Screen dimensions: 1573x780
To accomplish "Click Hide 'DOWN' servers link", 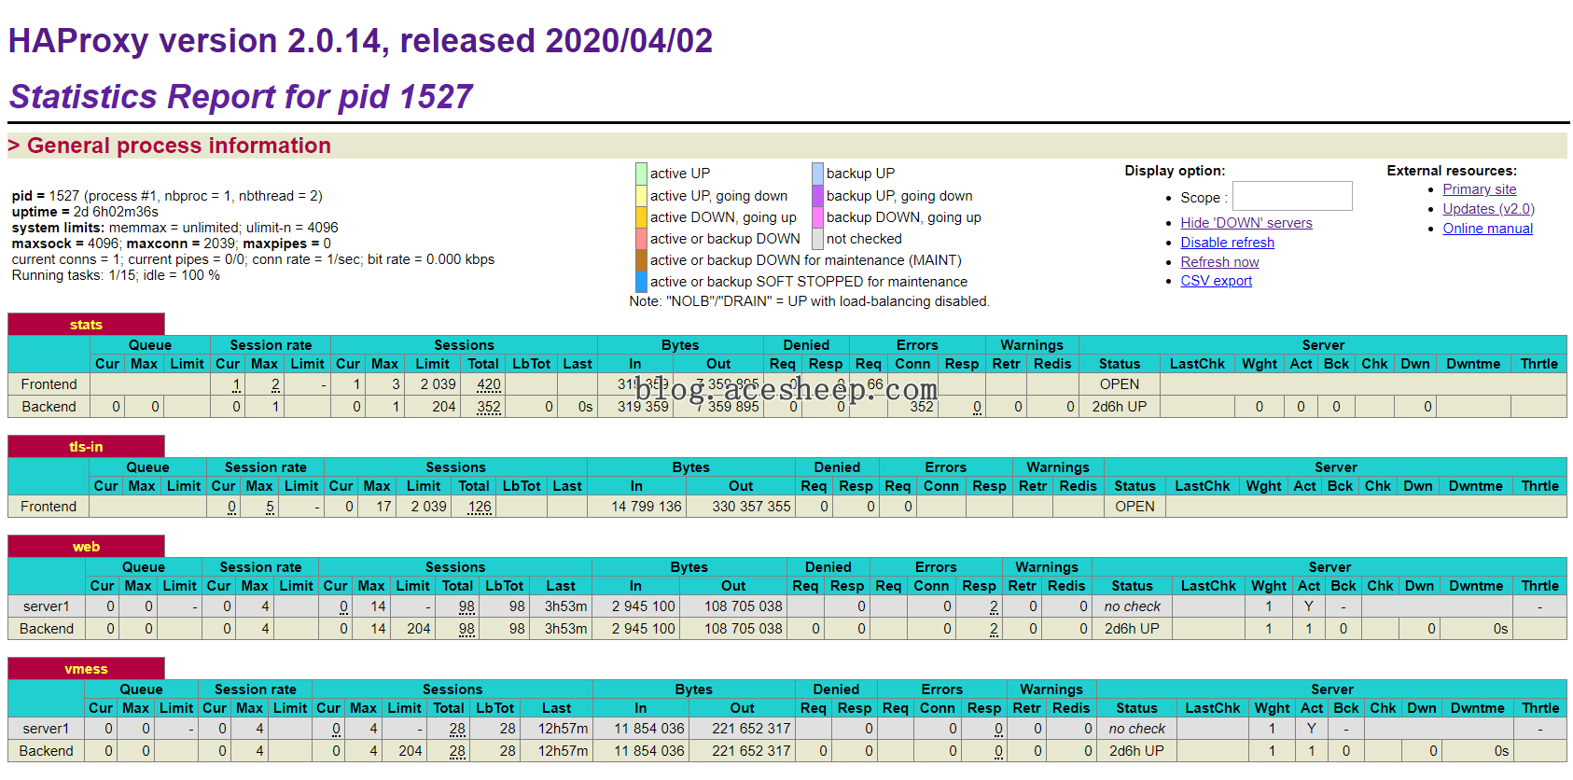I will 1246,223.
